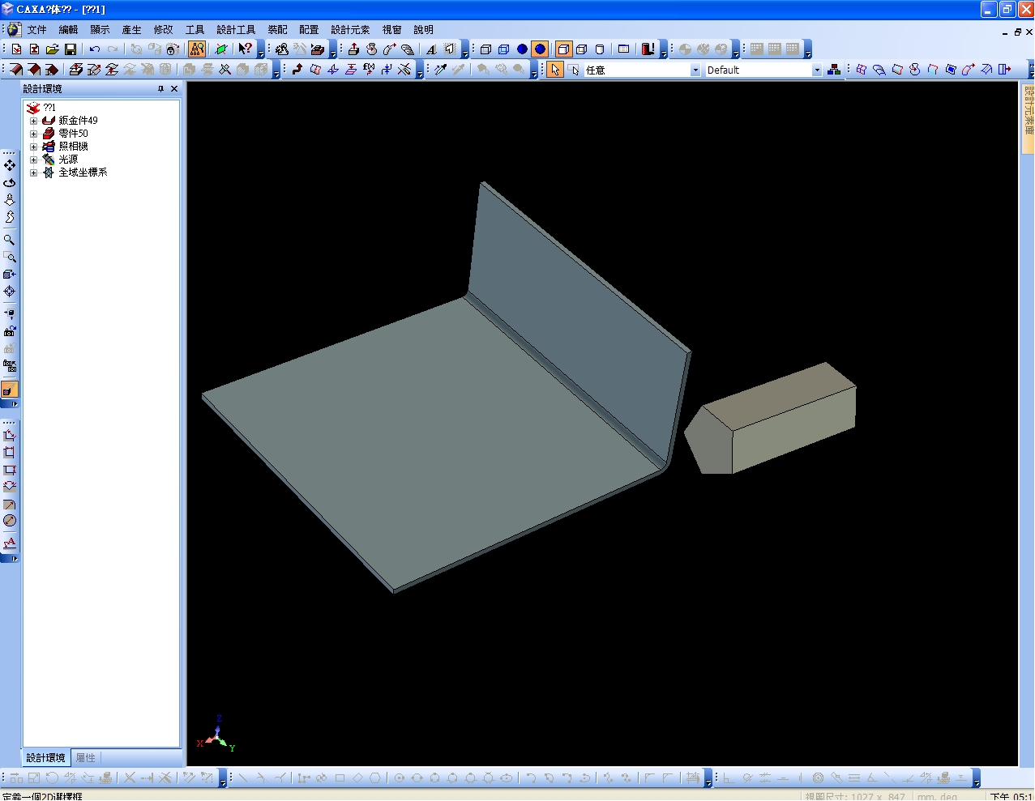Expand the 全域坐標系 tree node
1035x801 pixels.
pyautogui.click(x=34, y=173)
